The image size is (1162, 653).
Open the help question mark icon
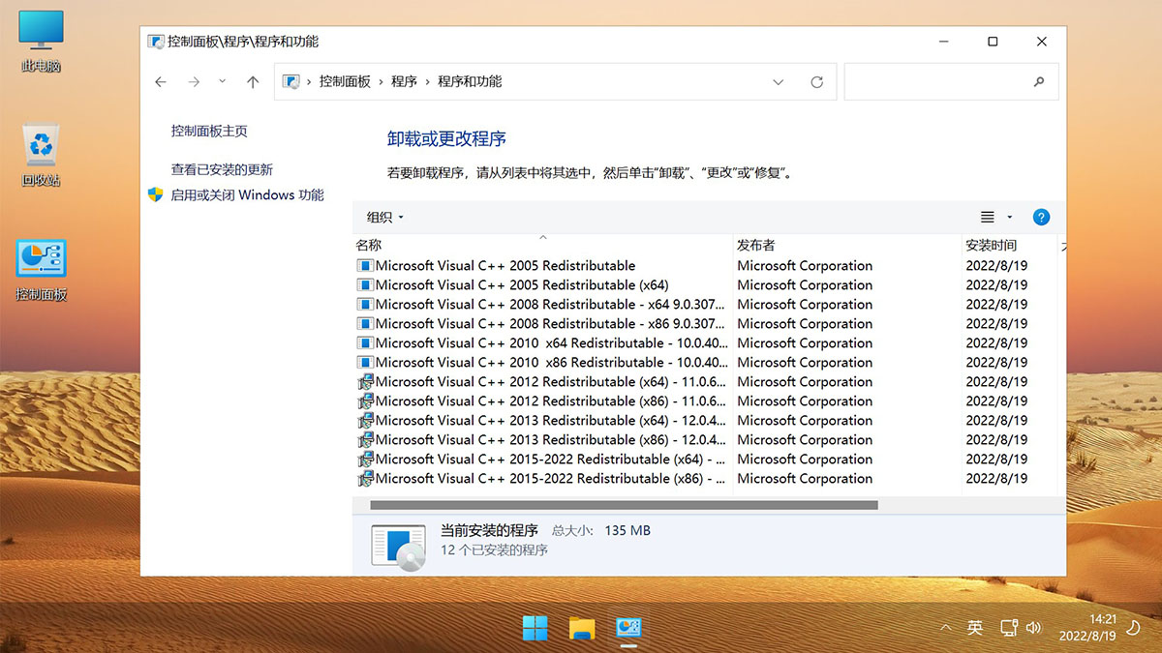tap(1041, 217)
